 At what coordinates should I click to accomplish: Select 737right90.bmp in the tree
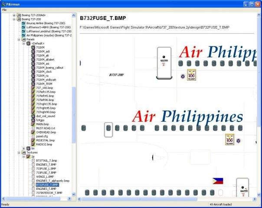point(46,112)
